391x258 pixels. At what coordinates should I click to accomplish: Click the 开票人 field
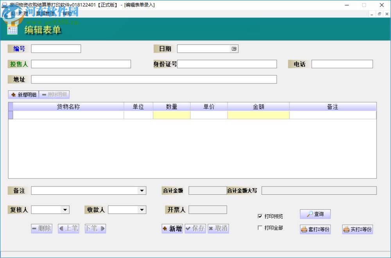(208, 210)
